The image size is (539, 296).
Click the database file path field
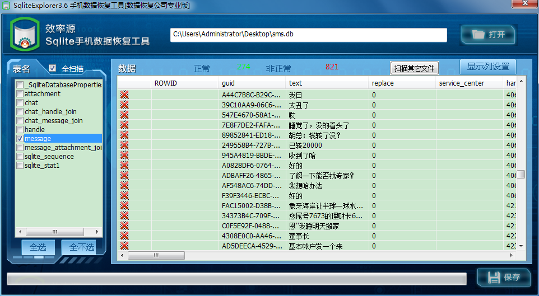pyautogui.click(x=308, y=35)
